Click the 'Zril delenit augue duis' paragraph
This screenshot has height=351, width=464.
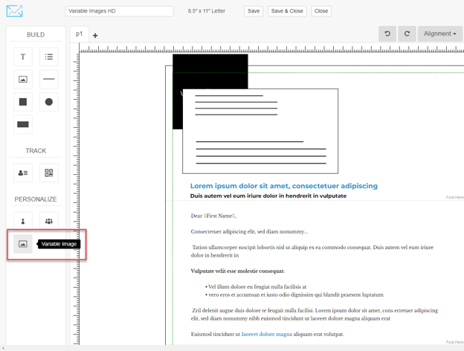pos(315,315)
